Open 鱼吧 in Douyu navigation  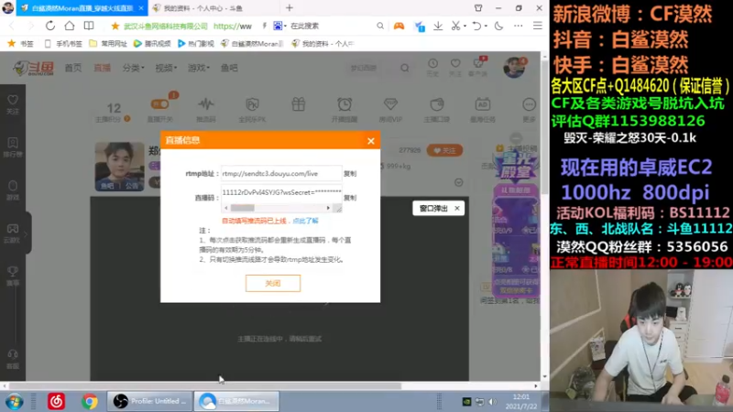point(229,68)
